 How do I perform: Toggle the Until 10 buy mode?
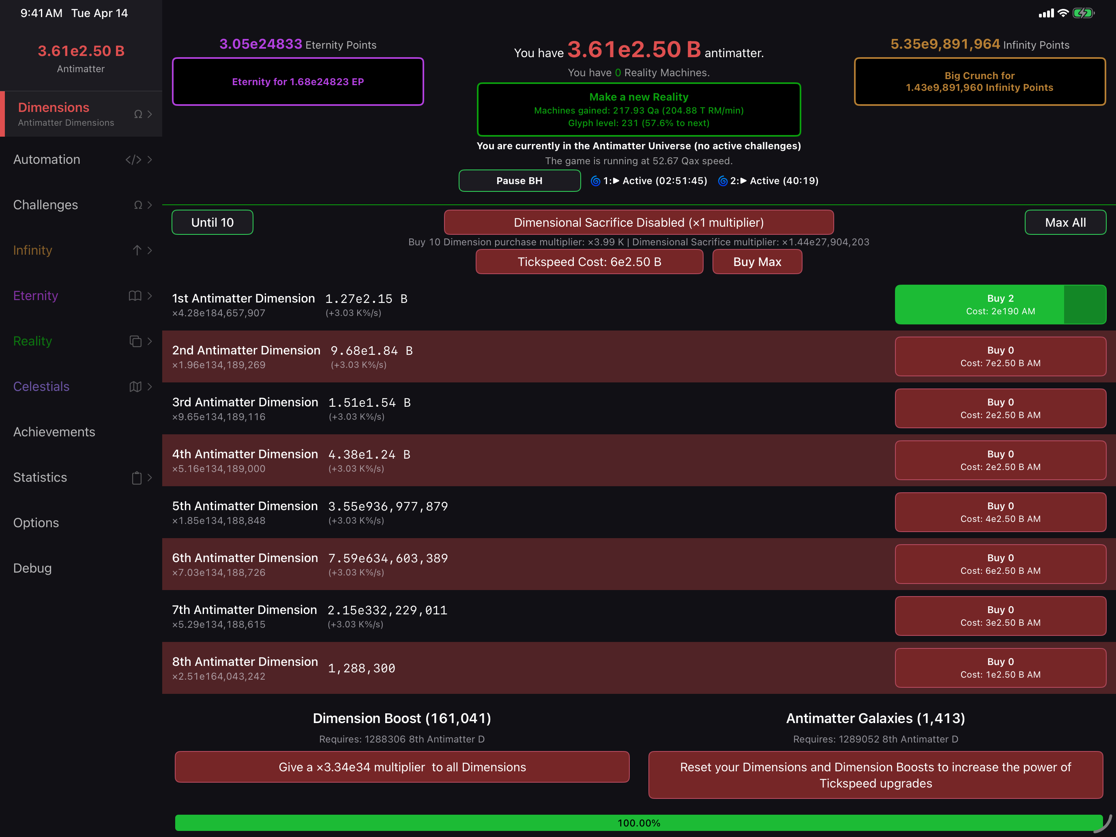tap(212, 223)
